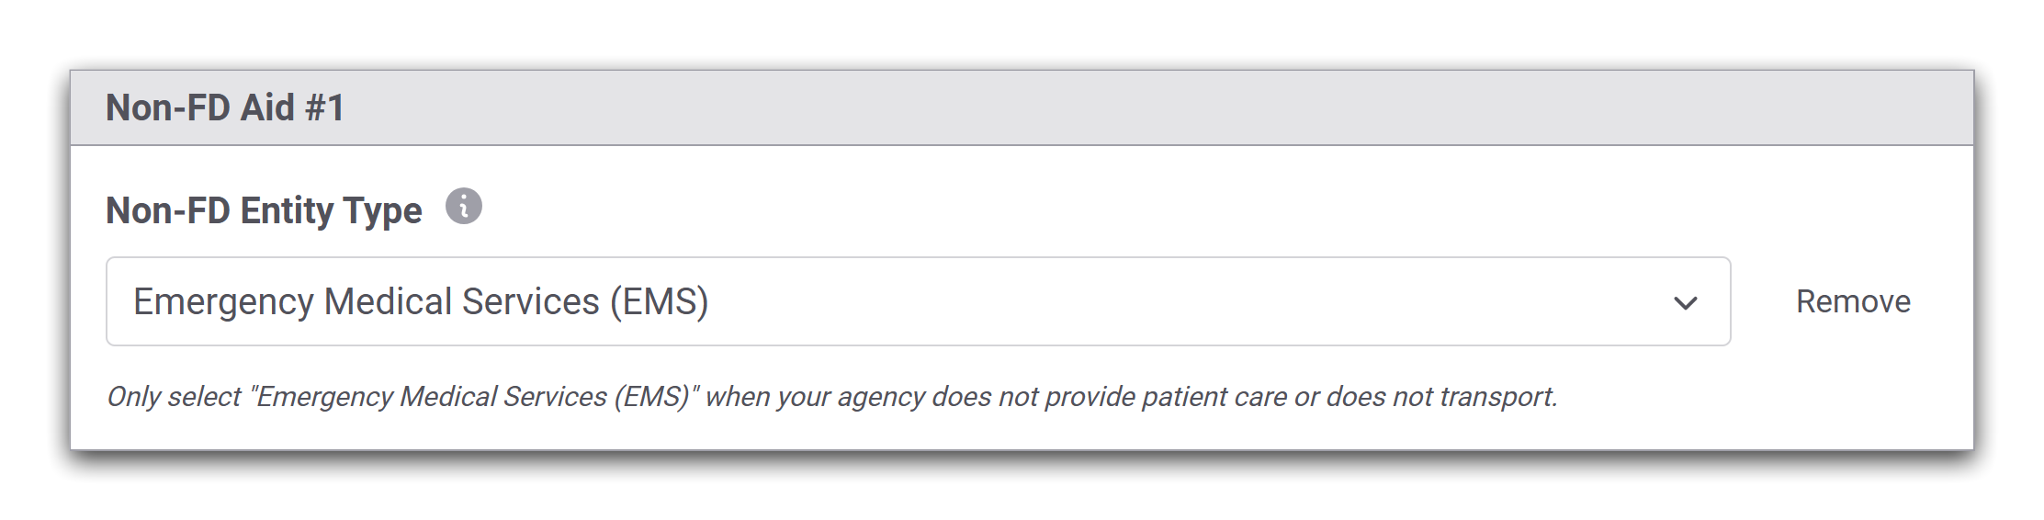Click the "Non-FD Entity Type" field label
The width and height of the screenshot is (2044, 520).
pos(264,210)
